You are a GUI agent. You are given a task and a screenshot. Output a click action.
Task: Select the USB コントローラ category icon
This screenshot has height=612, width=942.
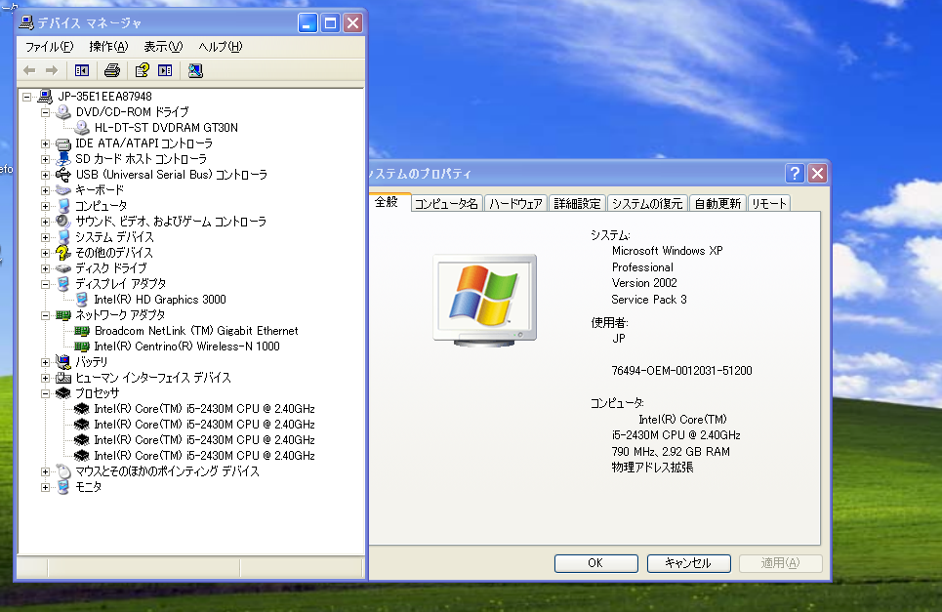pos(63,175)
